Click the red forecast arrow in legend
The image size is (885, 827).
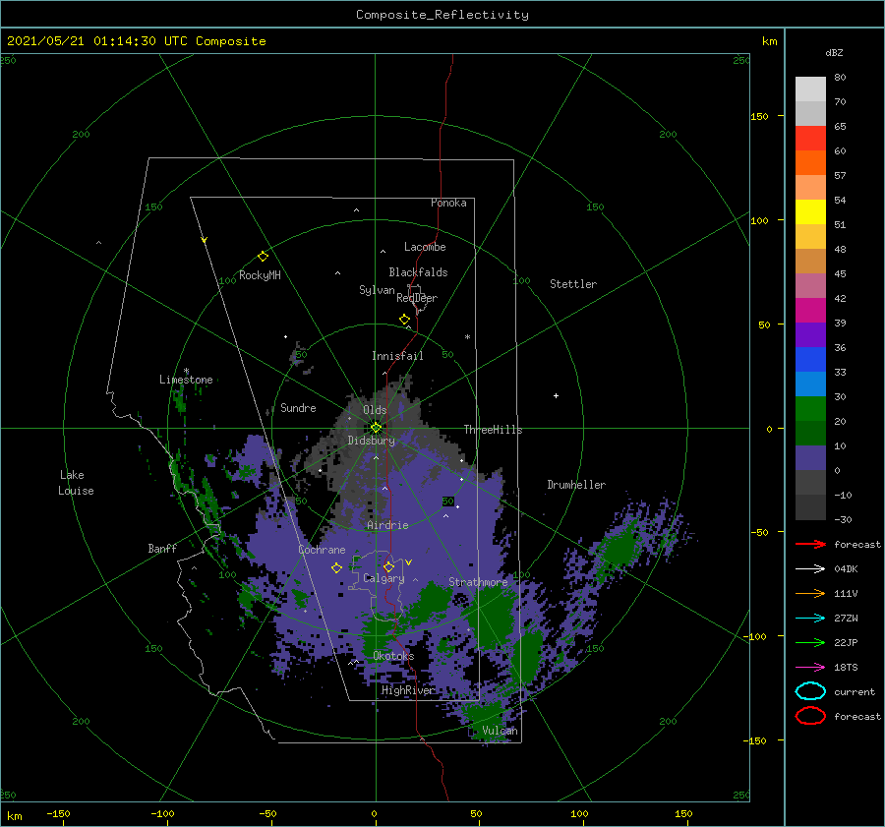click(x=810, y=544)
